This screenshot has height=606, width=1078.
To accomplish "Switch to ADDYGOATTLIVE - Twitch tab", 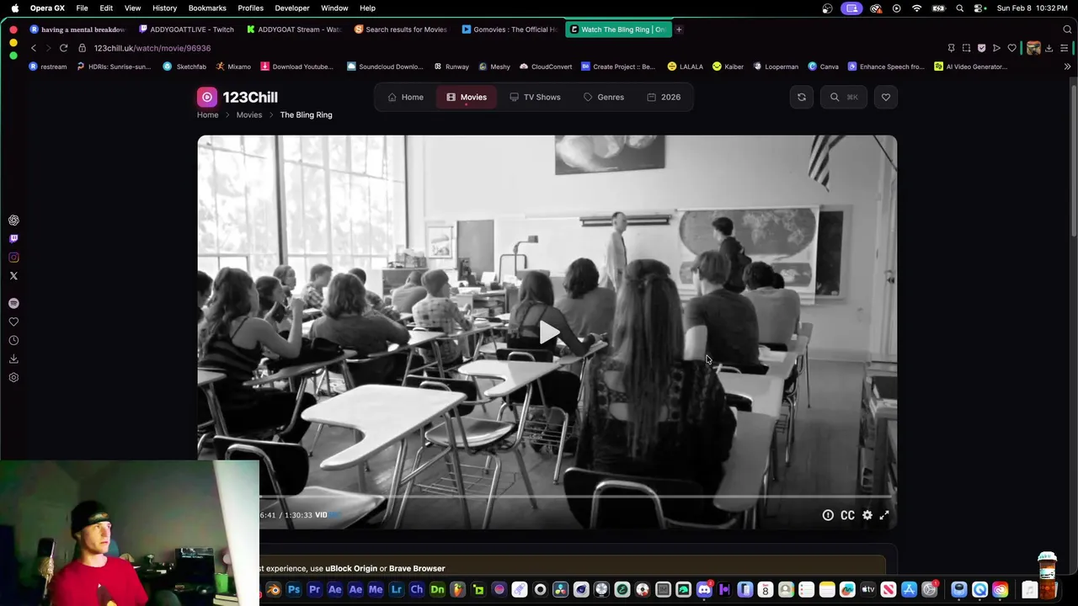I will pos(187,29).
